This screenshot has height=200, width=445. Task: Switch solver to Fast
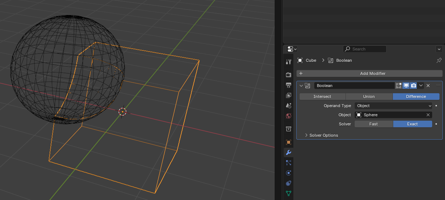(x=373, y=124)
